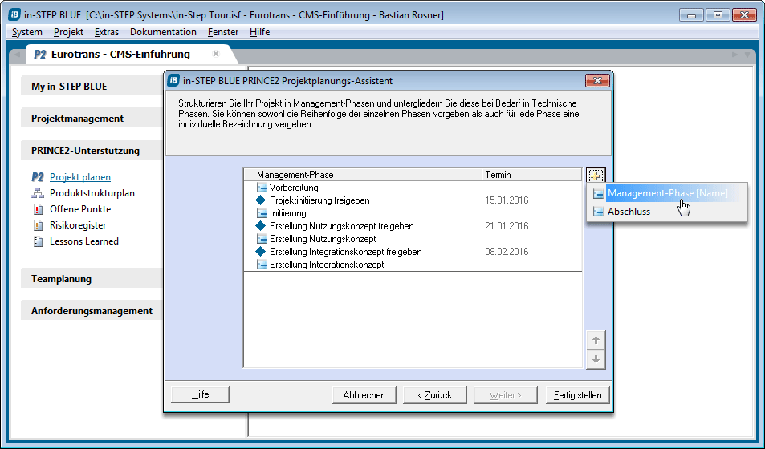Open the Produktstrukturplan icon in sidebar
The image size is (765, 449).
[37, 193]
